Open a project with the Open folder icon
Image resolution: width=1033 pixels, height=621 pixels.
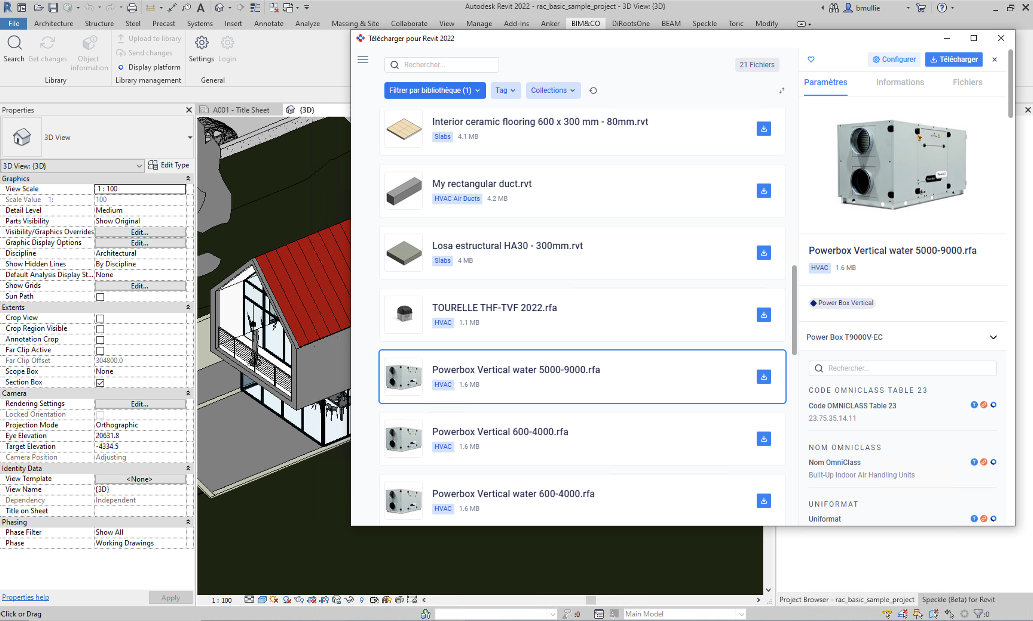39,7
